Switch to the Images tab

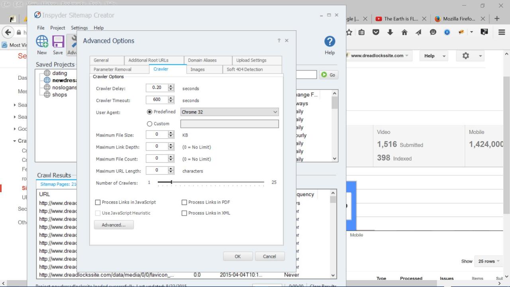[197, 69]
